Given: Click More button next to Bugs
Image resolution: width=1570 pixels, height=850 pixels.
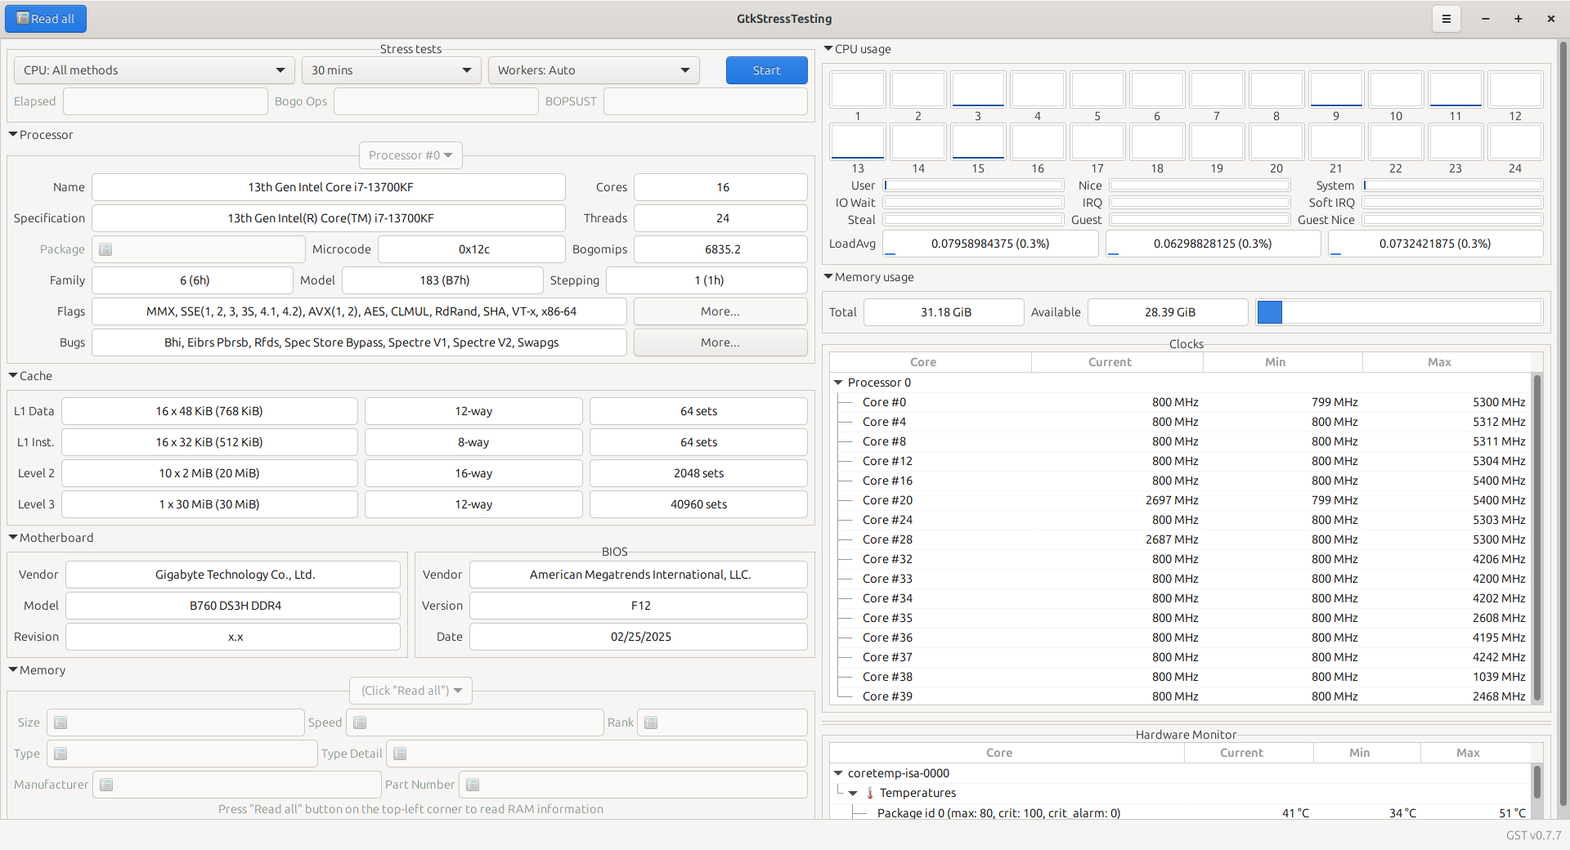Looking at the screenshot, I should [x=720, y=342].
